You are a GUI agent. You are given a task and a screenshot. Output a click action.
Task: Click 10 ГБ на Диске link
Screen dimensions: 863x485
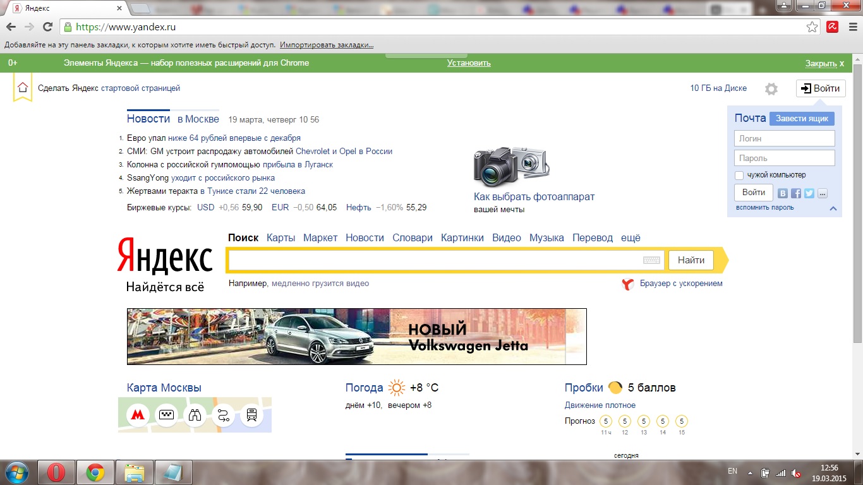click(718, 88)
